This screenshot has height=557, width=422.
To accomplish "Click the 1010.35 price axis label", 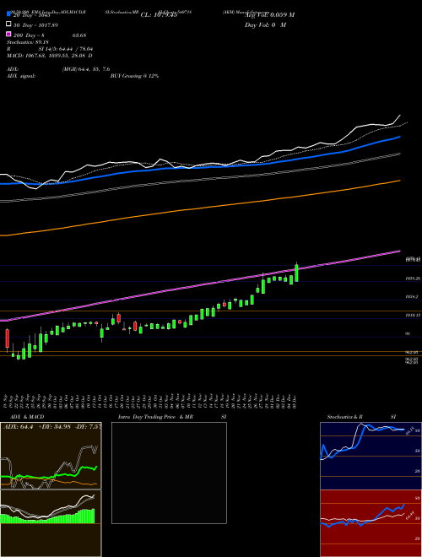I will coord(413,315).
